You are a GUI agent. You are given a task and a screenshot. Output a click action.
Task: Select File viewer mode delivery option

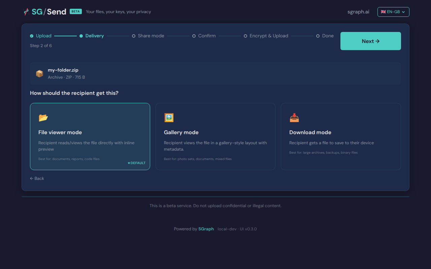[90, 136]
